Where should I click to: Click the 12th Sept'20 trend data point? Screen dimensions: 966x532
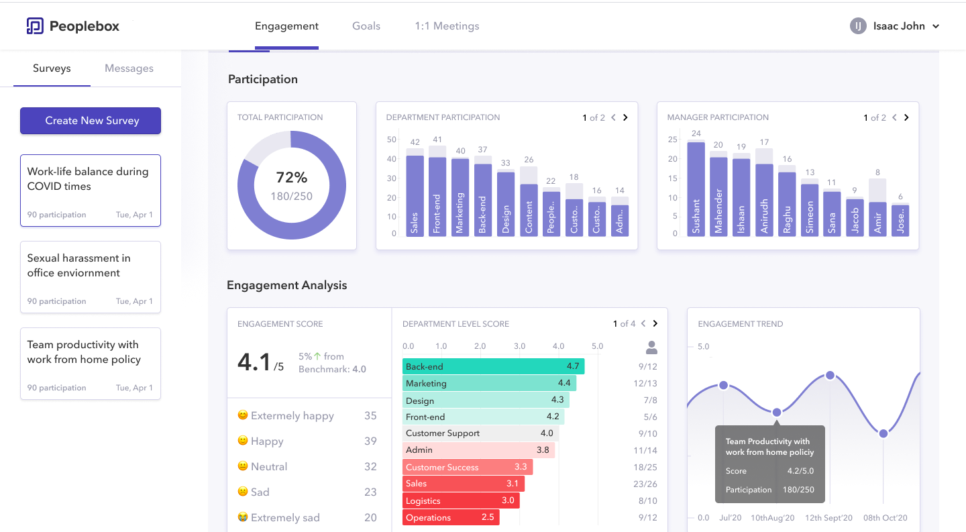click(830, 375)
